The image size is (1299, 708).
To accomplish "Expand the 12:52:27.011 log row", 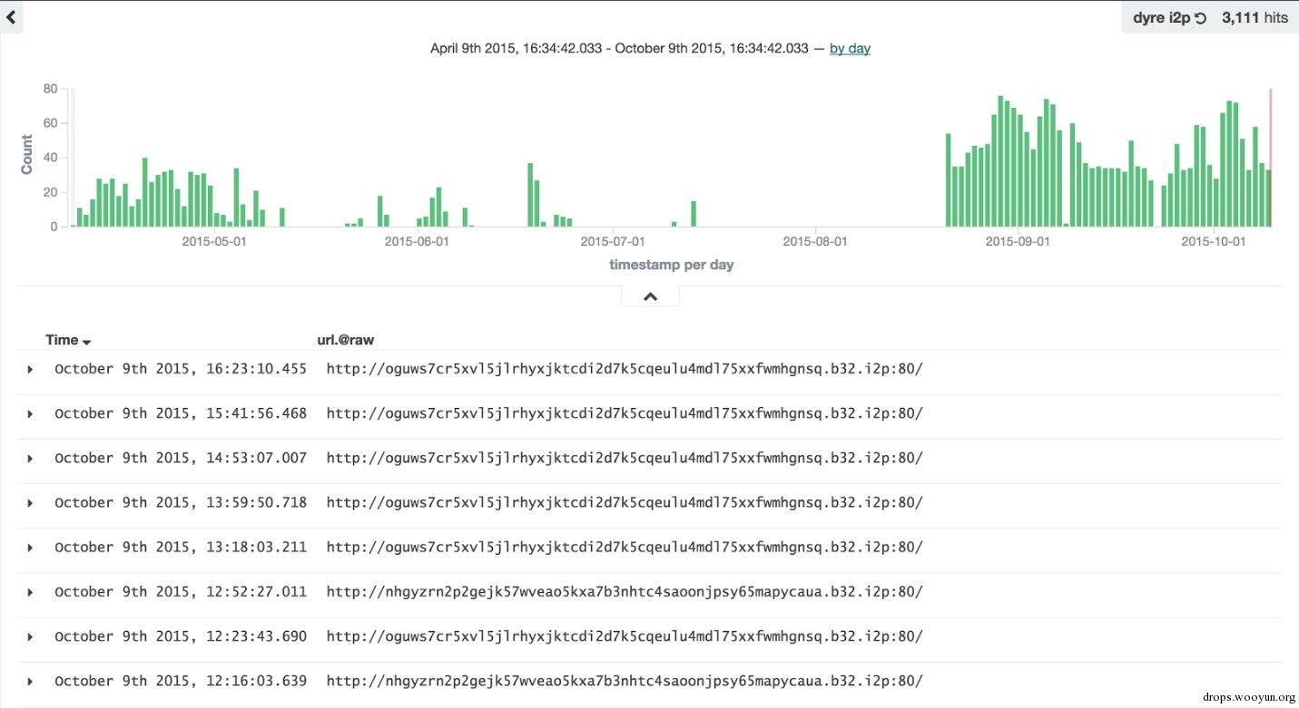I will tap(30, 592).
